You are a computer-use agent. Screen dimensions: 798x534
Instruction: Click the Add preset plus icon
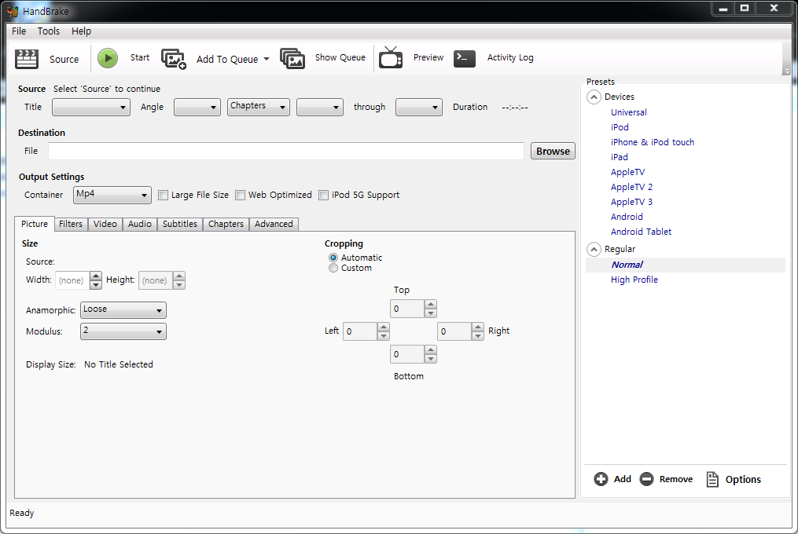coord(601,479)
